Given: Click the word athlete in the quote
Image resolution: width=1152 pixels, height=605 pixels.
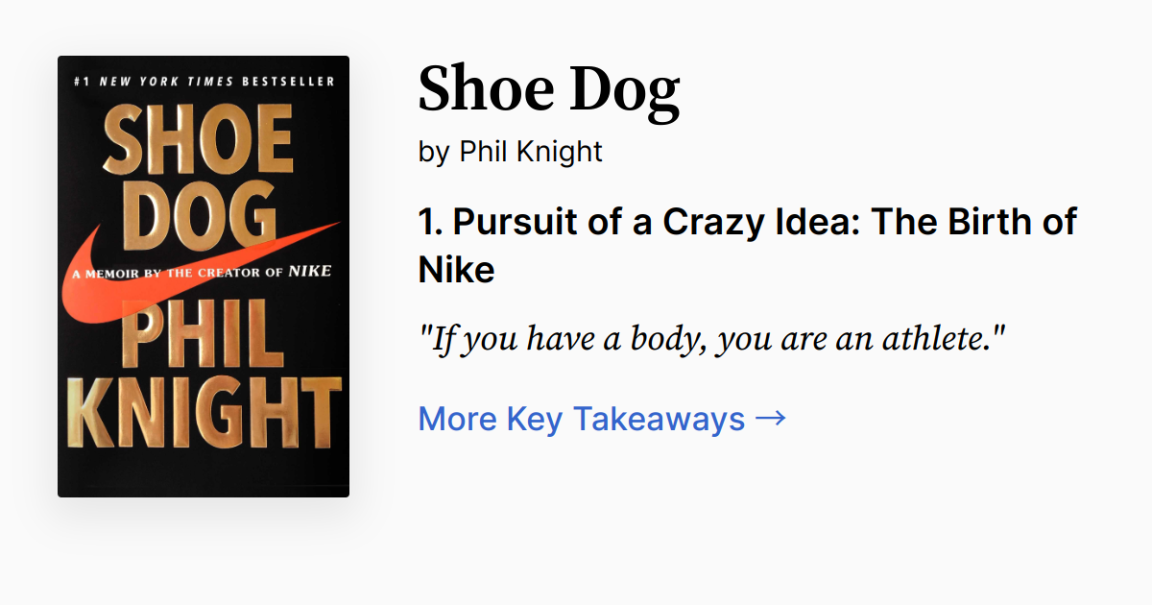Looking at the screenshot, I should pos(936,337).
